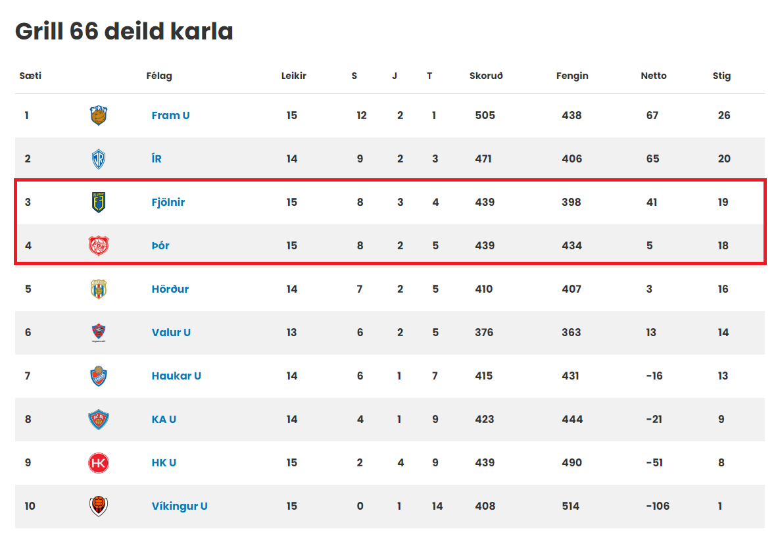Click the Valur U club crest
The width and height of the screenshot is (776, 540).
coord(99,333)
